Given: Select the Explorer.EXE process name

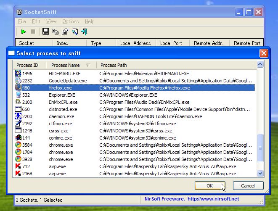Looking at the screenshot, I should click(x=62, y=95).
